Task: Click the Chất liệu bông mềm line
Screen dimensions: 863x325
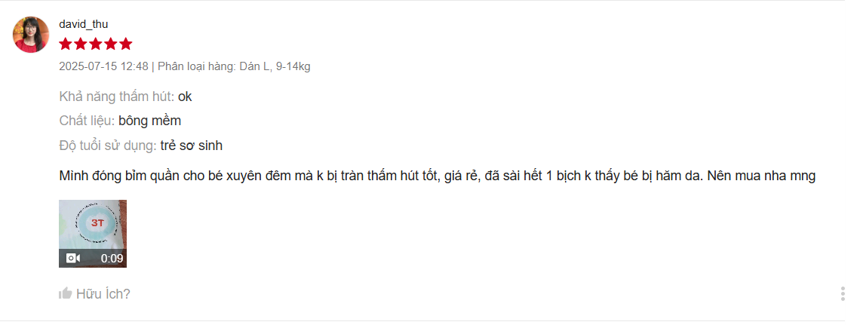Action: point(120,121)
